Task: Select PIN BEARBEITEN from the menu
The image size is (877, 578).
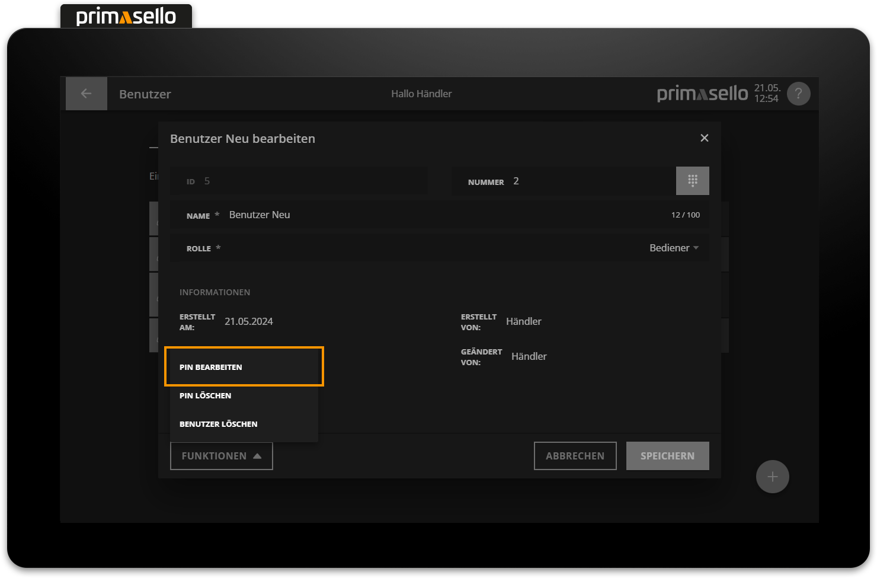Action: pyautogui.click(x=244, y=366)
